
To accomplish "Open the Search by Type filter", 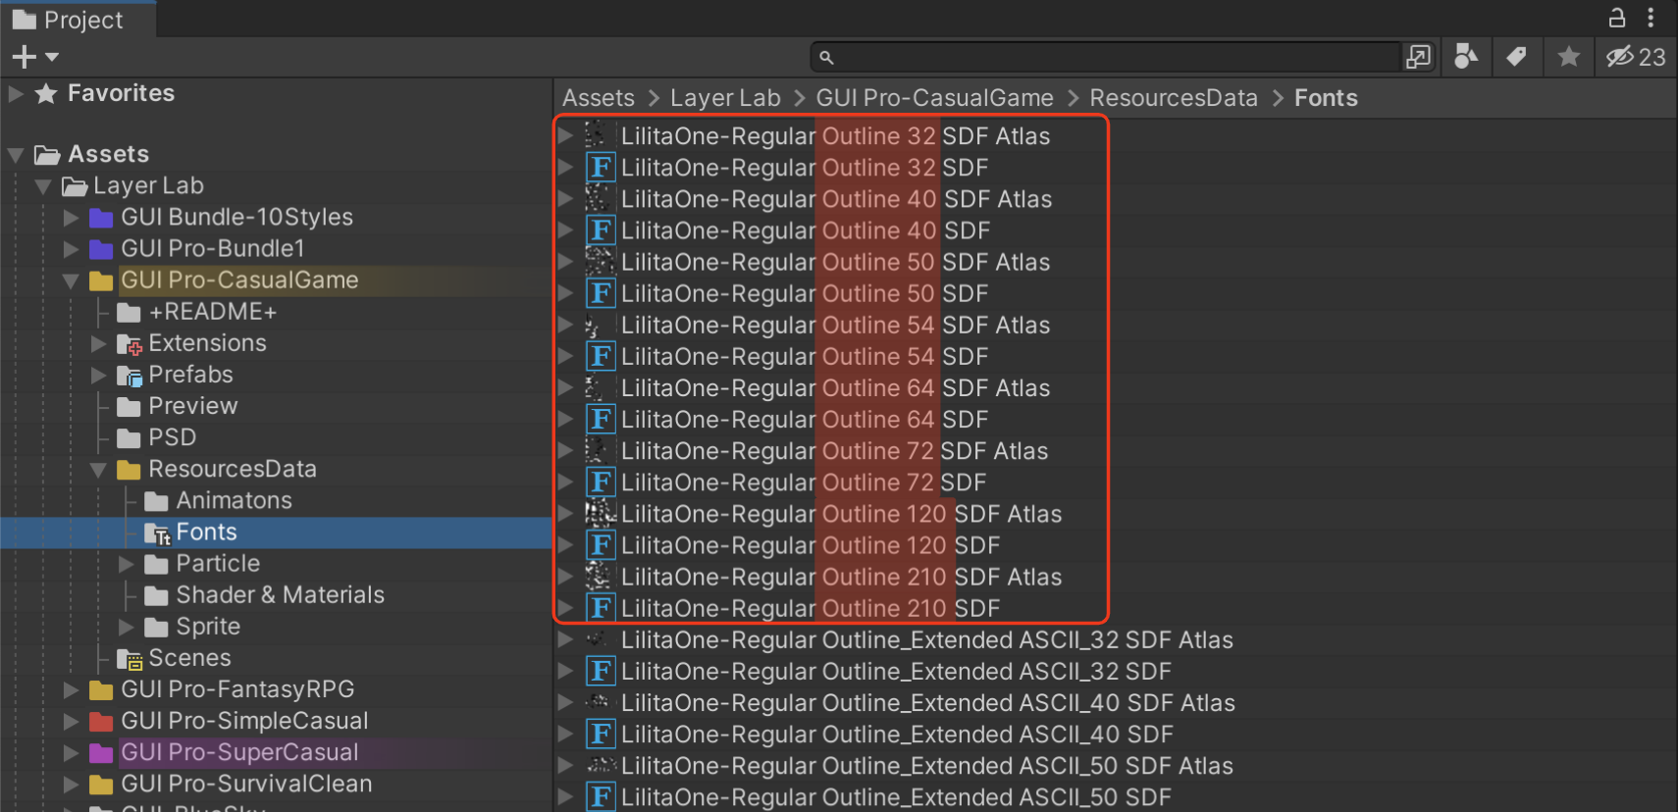I will [x=1466, y=58].
